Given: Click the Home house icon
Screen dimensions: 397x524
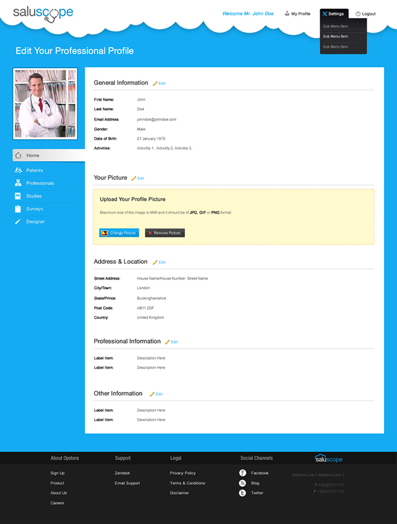Looking at the screenshot, I should point(19,155).
